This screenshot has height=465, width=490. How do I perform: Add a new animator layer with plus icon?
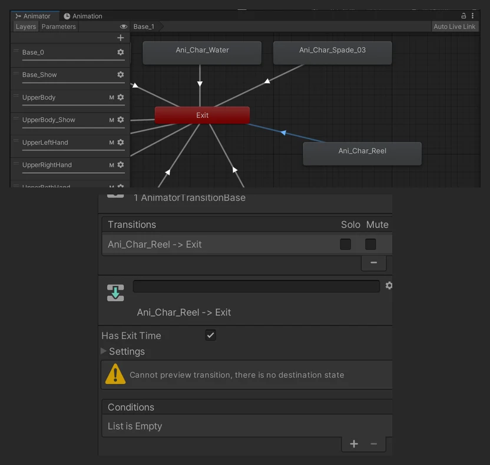click(121, 38)
